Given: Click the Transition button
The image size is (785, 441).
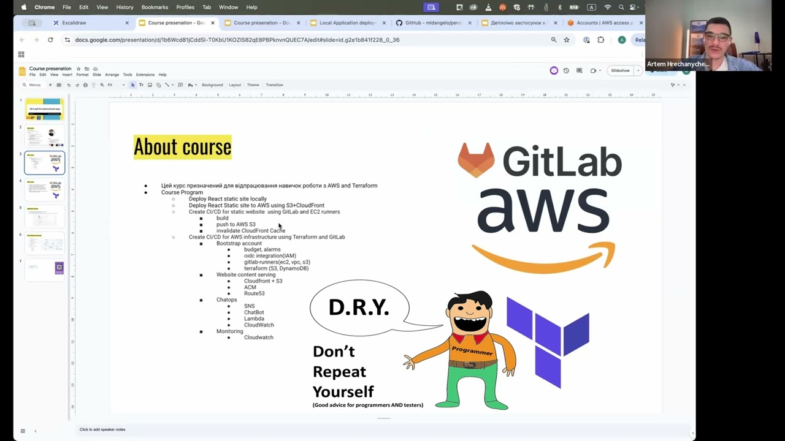Looking at the screenshot, I should [x=274, y=85].
